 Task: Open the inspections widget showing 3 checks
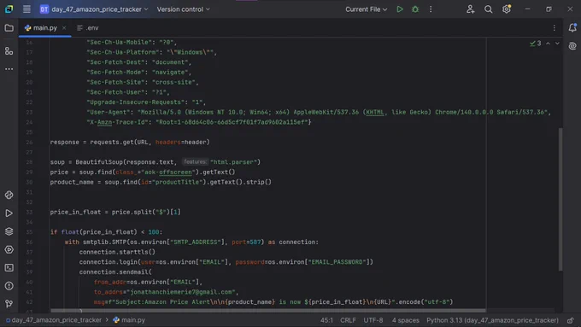536,44
